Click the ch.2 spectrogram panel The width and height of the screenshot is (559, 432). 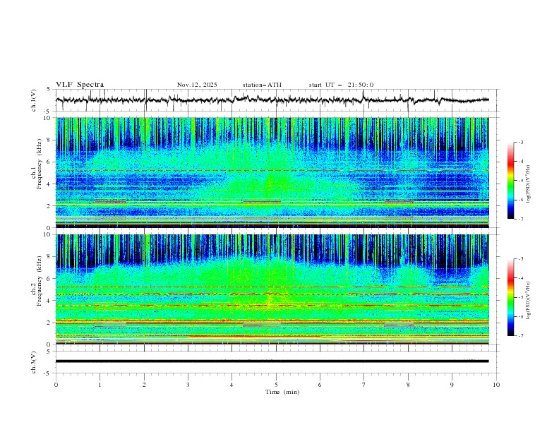[272, 289]
